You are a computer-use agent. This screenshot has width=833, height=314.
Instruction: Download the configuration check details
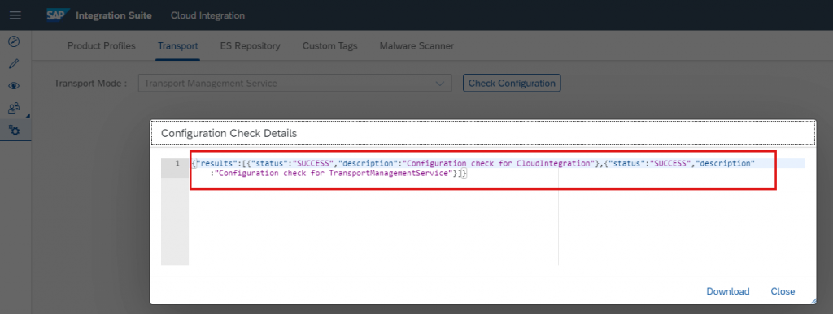(728, 291)
